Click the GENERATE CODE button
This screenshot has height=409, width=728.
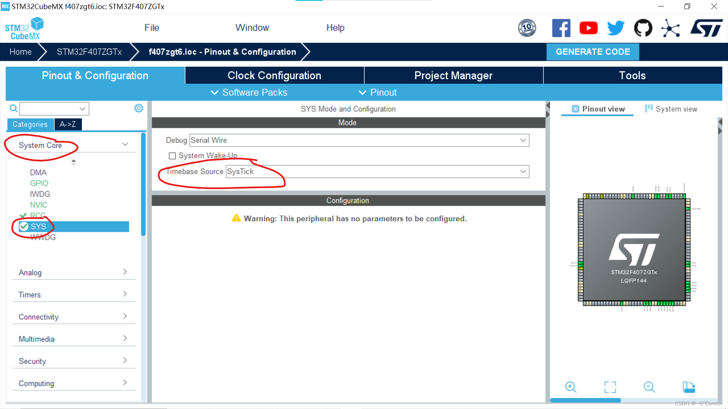point(593,52)
